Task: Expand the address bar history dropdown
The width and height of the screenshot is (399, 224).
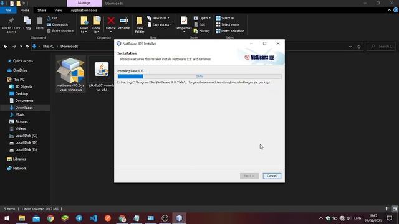Action: coord(350,47)
